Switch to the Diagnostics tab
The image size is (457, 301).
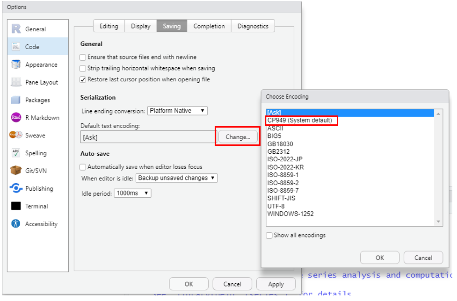(253, 26)
